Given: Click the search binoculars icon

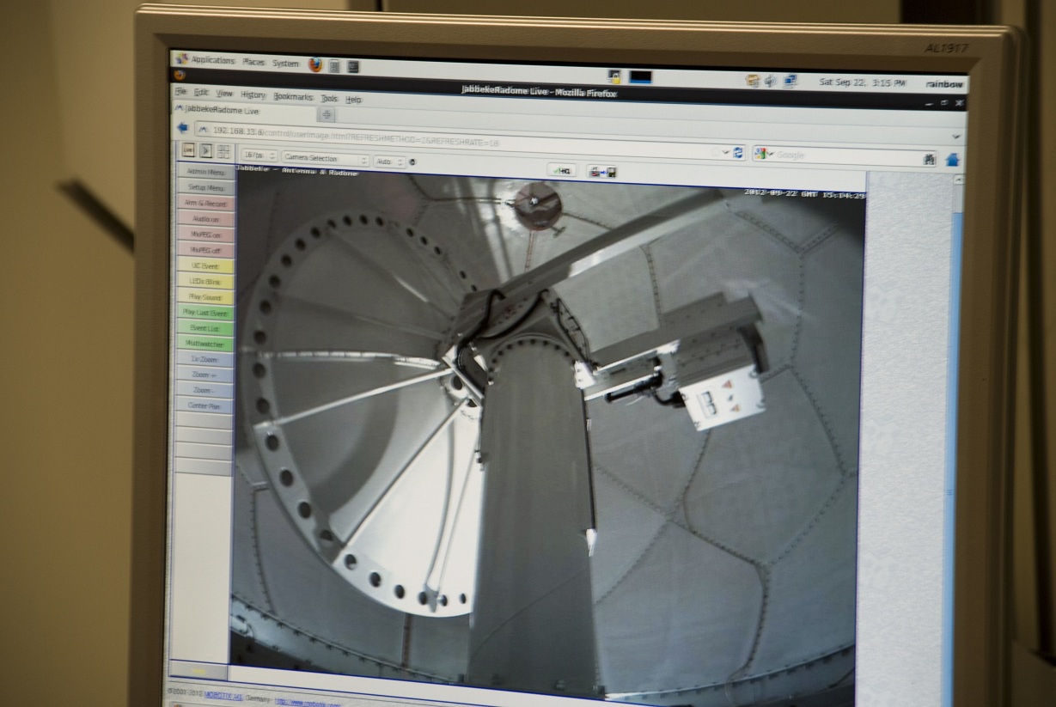Looking at the screenshot, I should [929, 159].
